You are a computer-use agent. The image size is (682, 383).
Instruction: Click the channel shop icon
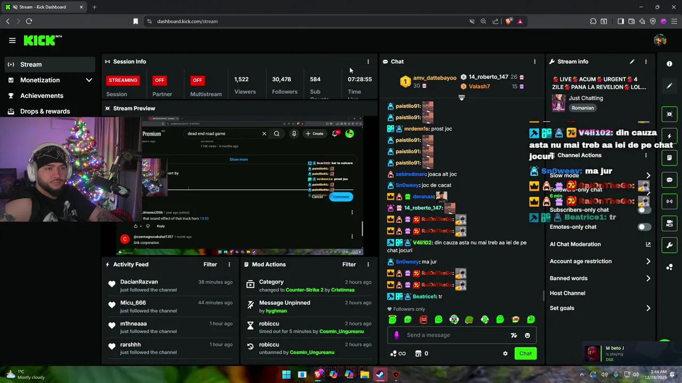[x=418, y=353]
